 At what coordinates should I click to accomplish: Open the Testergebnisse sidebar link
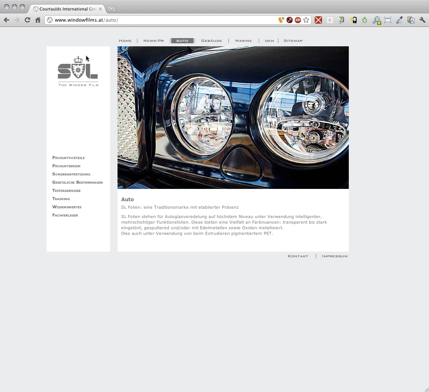pyautogui.click(x=66, y=190)
